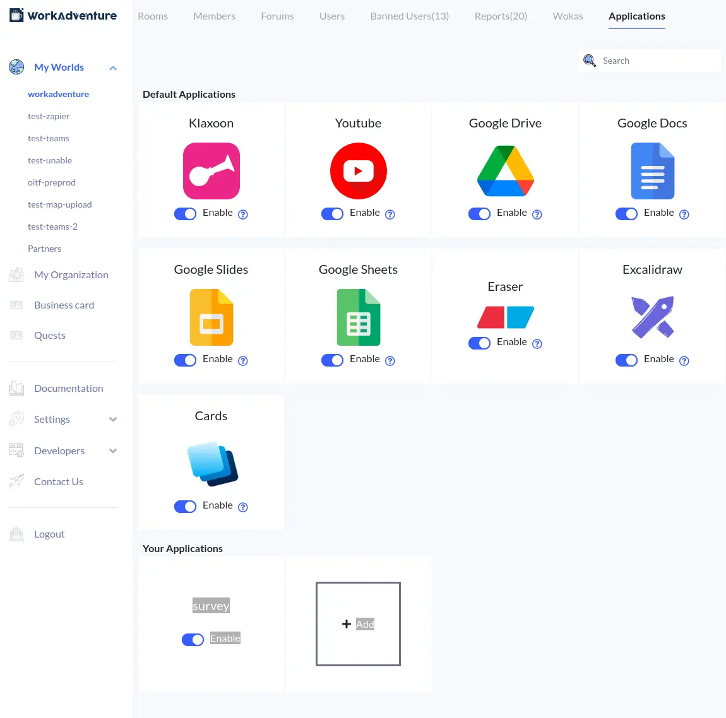Click the Google Slides icon
The width and height of the screenshot is (726, 718).
(211, 317)
